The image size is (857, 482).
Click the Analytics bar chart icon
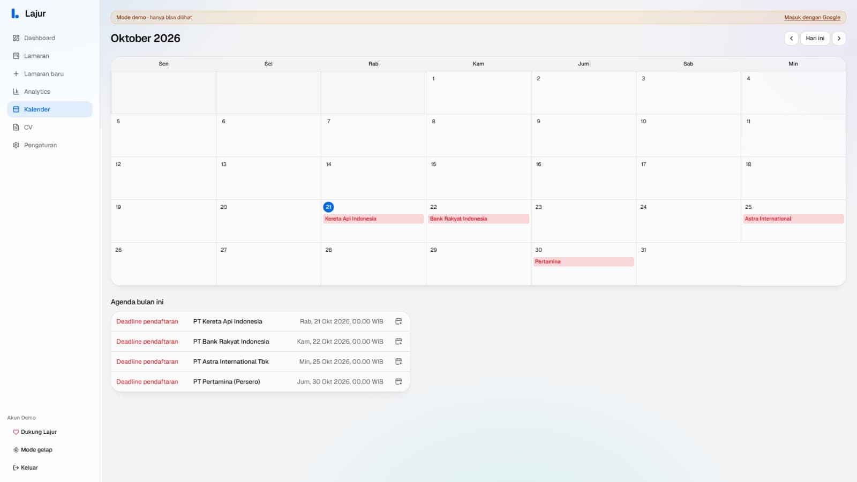coord(16,92)
